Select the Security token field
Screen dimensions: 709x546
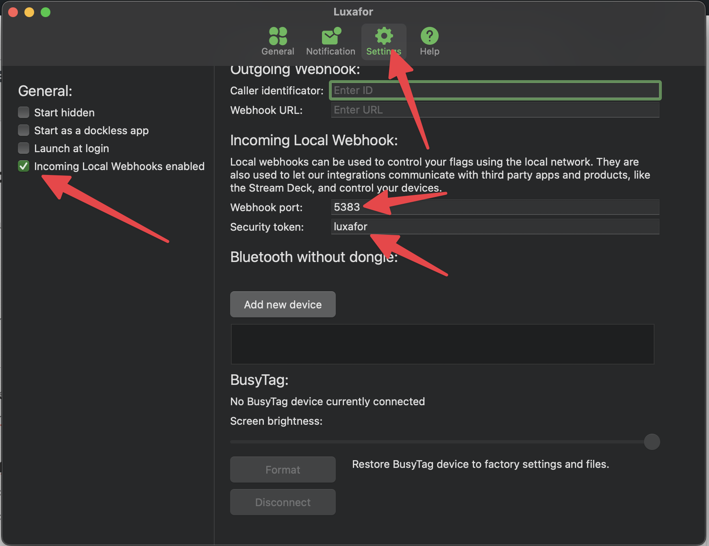(x=495, y=227)
